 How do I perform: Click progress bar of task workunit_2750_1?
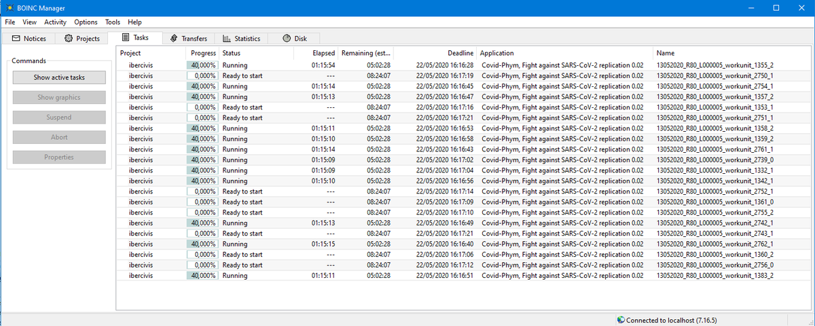[202, 76]
